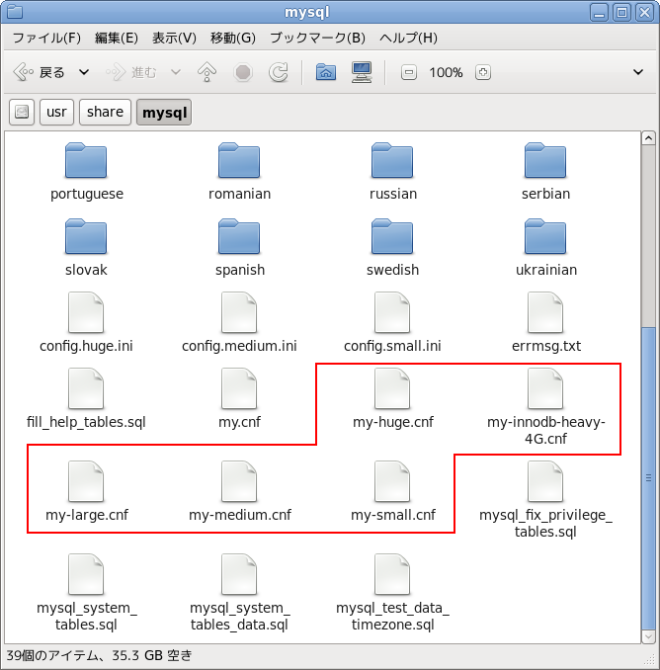Viewport: 660px width, 670px height.
Task: Select the russian folder
Action: [392, 172]
